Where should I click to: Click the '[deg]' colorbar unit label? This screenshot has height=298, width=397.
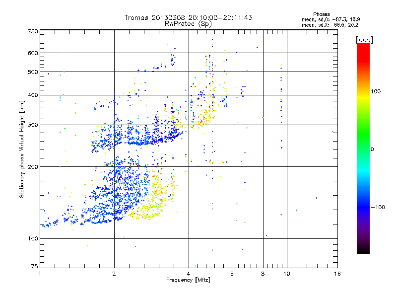(x=364, y=40)
